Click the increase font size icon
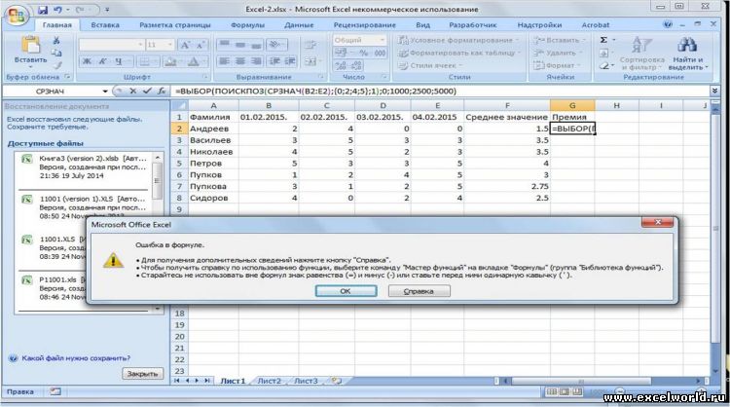This screenshot has height=407, width=730. 185,45
